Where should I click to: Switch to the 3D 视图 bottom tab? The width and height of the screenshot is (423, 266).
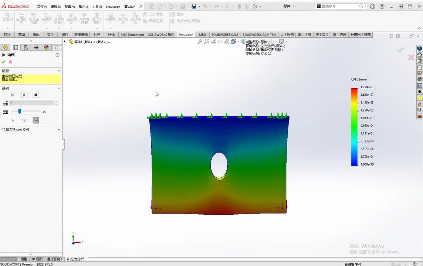pos(37,259)
